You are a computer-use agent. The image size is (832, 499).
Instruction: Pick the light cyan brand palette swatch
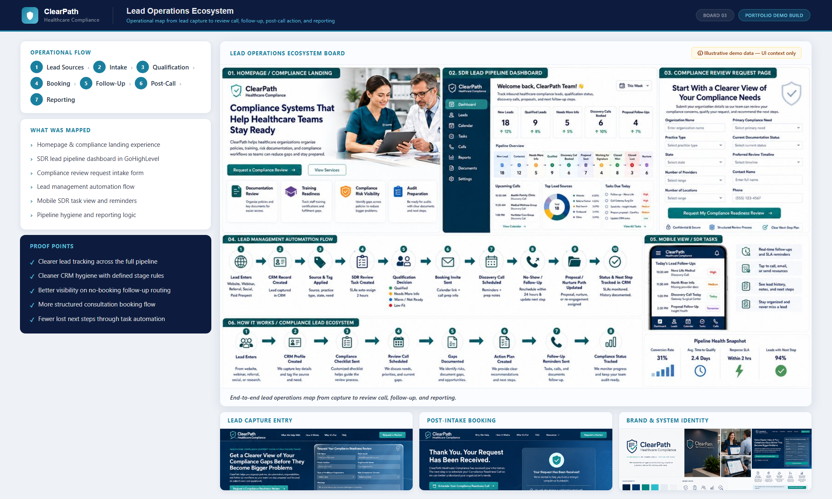click(x=654, y=487)
